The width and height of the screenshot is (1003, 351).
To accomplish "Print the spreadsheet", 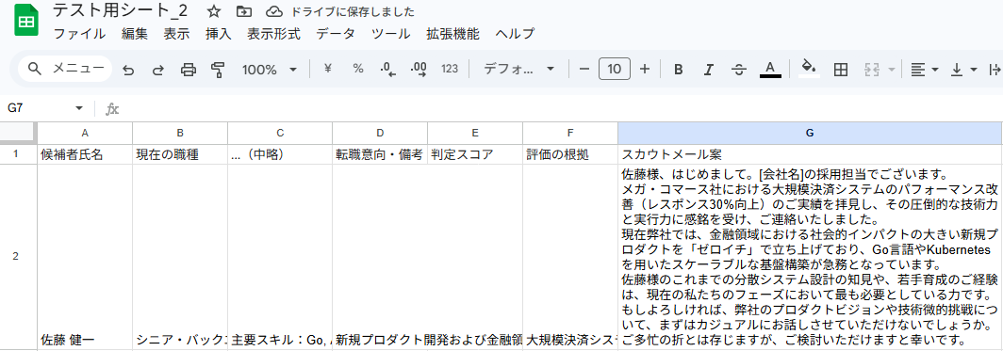I will coord(189,70).
